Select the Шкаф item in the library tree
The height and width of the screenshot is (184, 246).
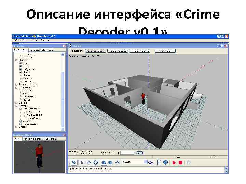coord(26,73)
